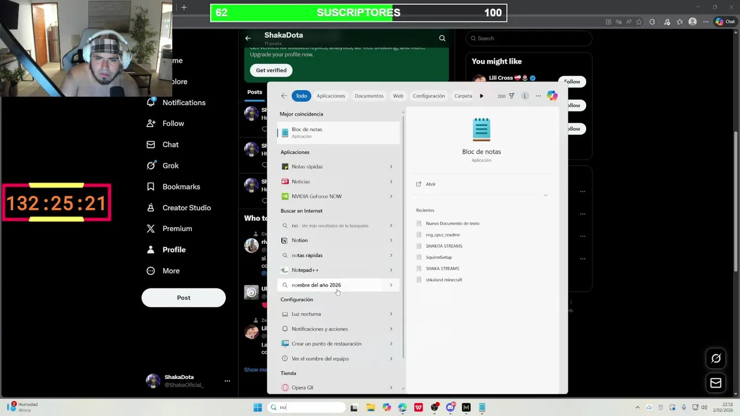Switch to the Aplicaciones search tab
This screenshot has width=740, height=416.
tap(331, 96)
